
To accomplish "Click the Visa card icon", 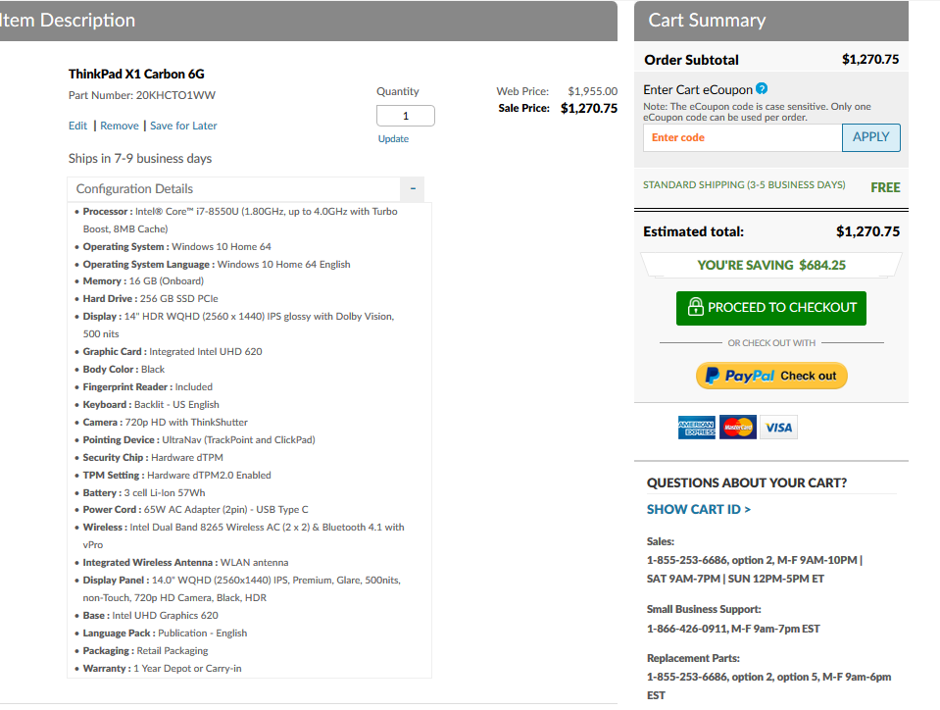I will click(778, 427).
